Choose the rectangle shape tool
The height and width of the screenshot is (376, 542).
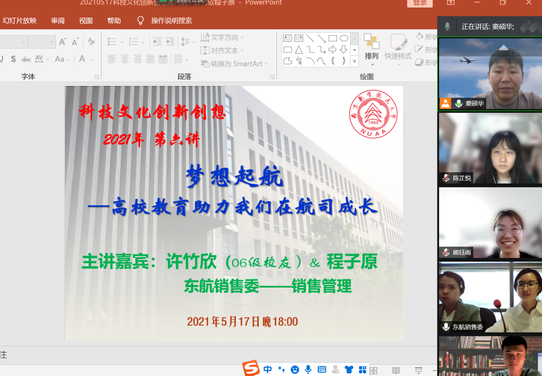[x=332, y=38]
